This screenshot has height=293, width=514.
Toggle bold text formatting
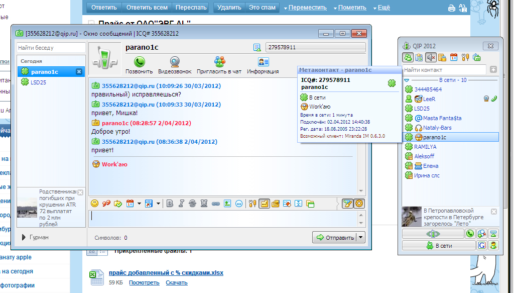[x=170, y=204]
